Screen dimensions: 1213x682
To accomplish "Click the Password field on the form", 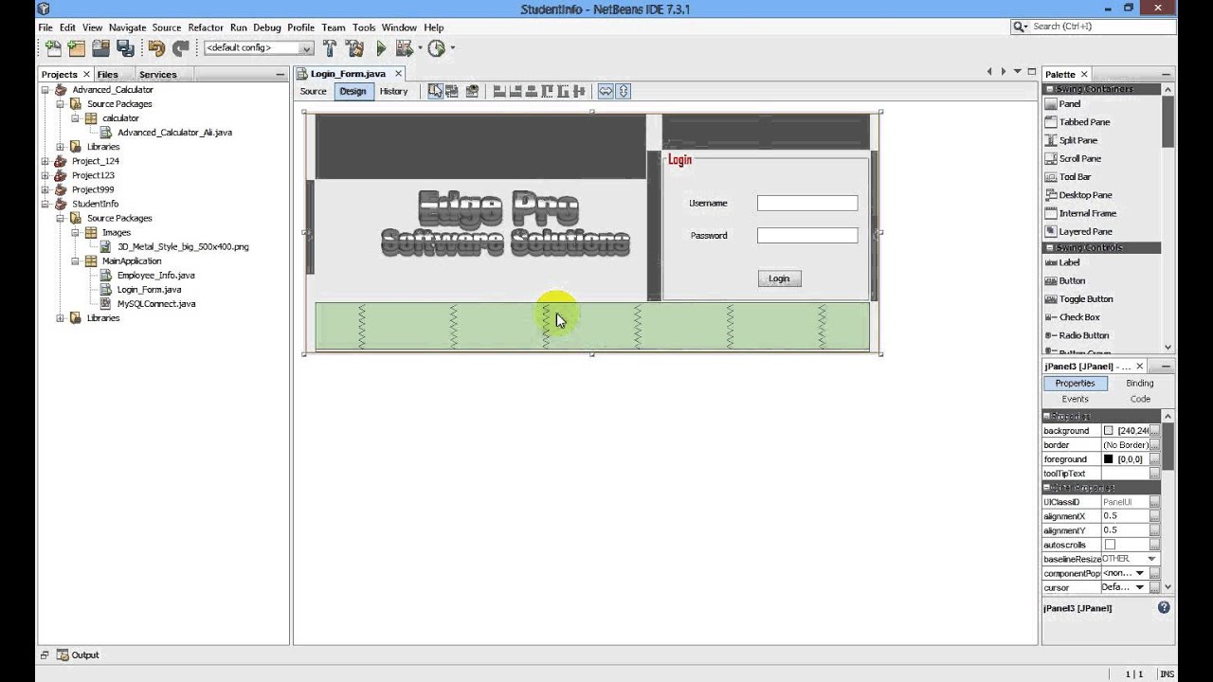I will [807, 235].
